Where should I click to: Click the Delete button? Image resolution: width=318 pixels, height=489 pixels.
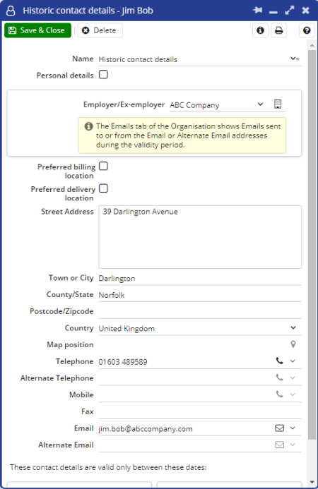point(100,30)
